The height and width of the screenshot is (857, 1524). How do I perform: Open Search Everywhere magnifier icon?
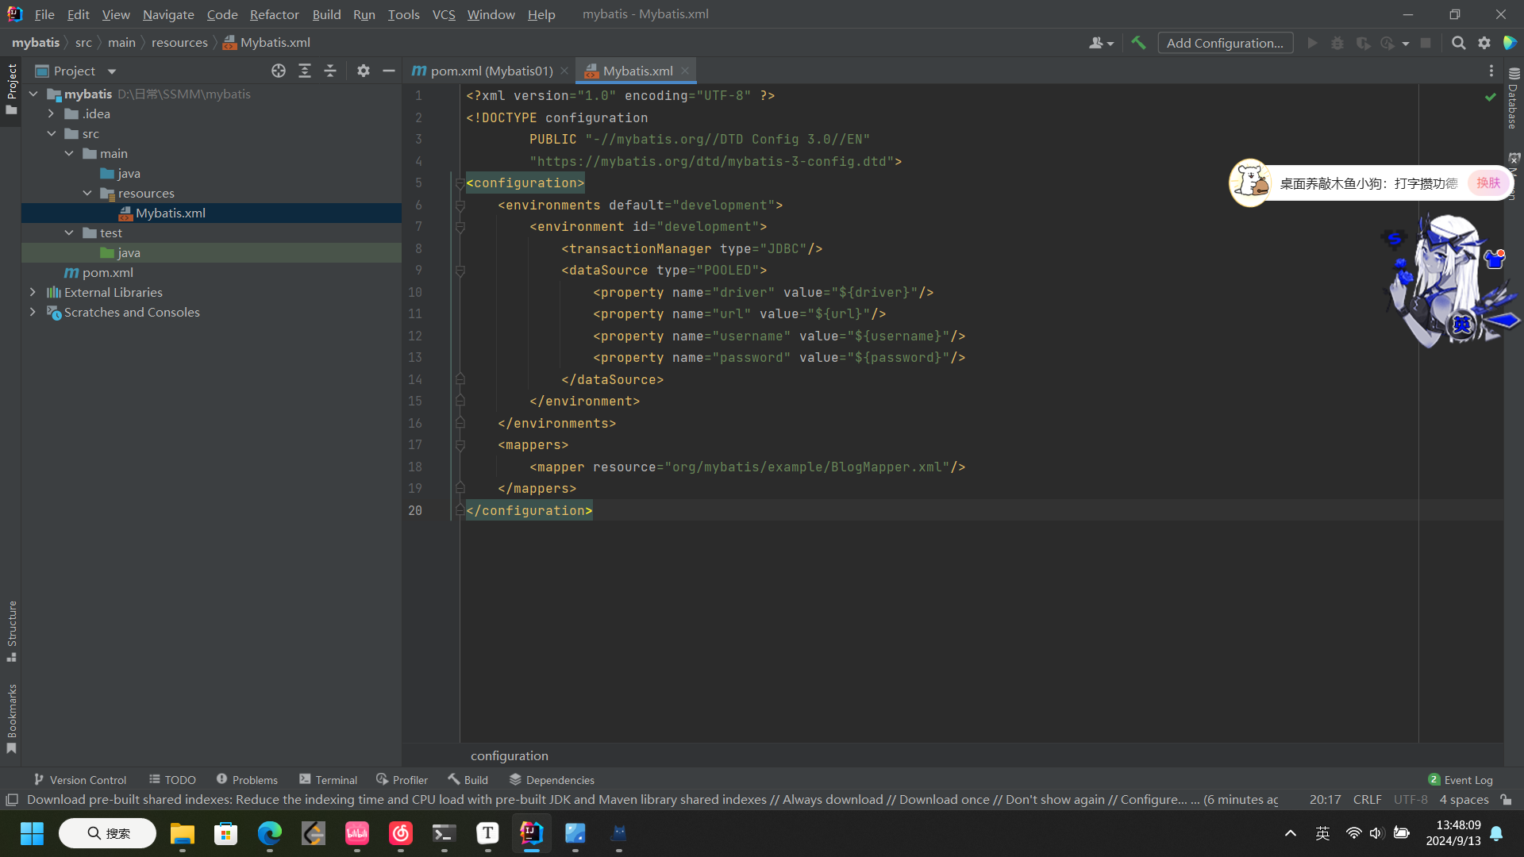(x=1458, y=43)
